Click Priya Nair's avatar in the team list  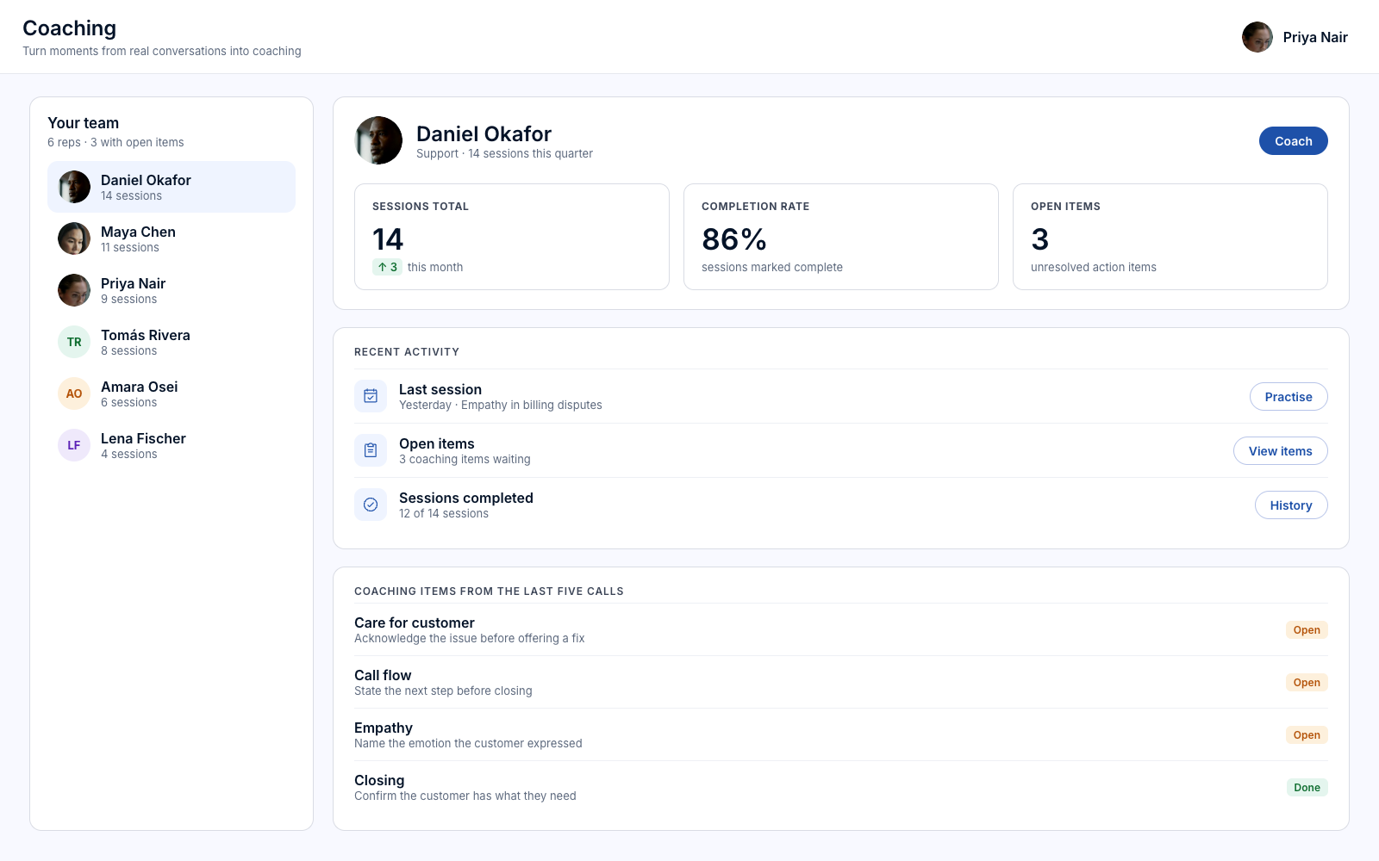pos(74,290)
